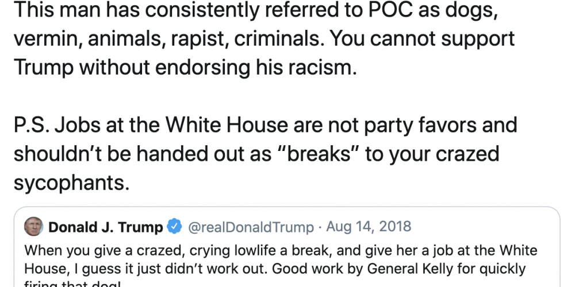Click the Aug 14, 2018 timestamp
Image resolution: width=575 pixels, height=287 pixels.
(x=369, y=227)
